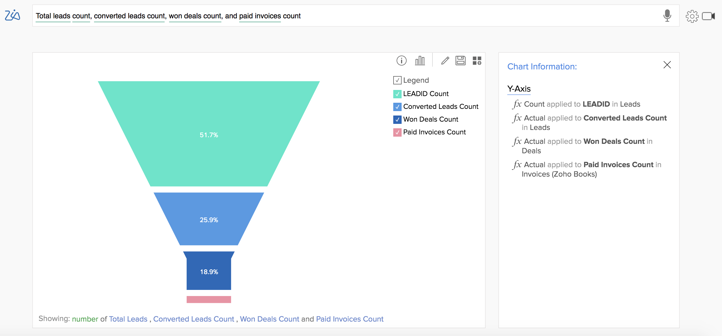722x336 pixels.
Task: Open the settings gear icon
Action: (x=692, y=16)
